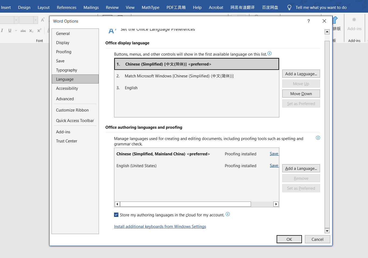Screen dimensions: 368x258
Task: Click the Help question mark in Word Options
Action: [308, 21]
